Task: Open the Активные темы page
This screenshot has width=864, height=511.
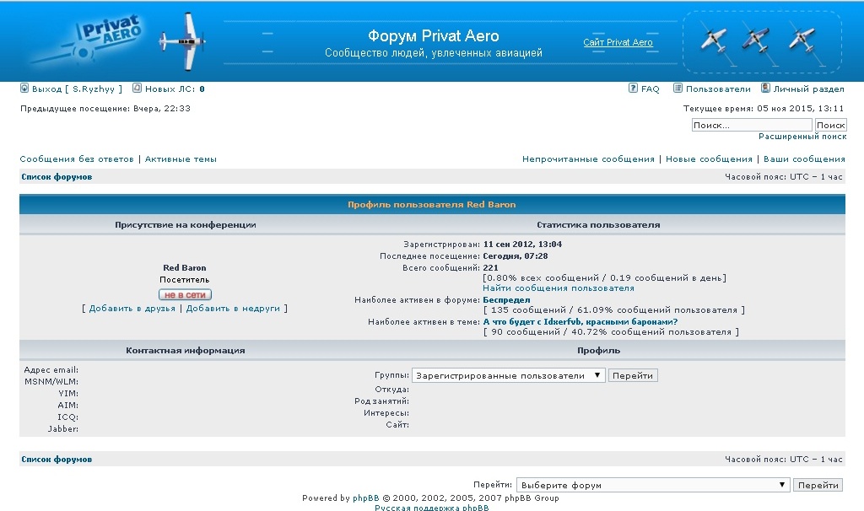Action: point(181,159)
